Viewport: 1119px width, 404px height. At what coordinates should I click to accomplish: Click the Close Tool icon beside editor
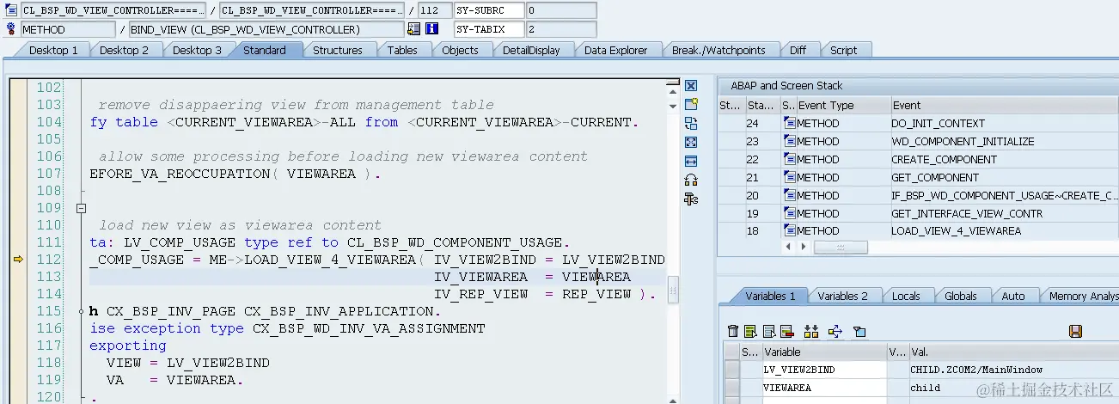tap(691, 86)
